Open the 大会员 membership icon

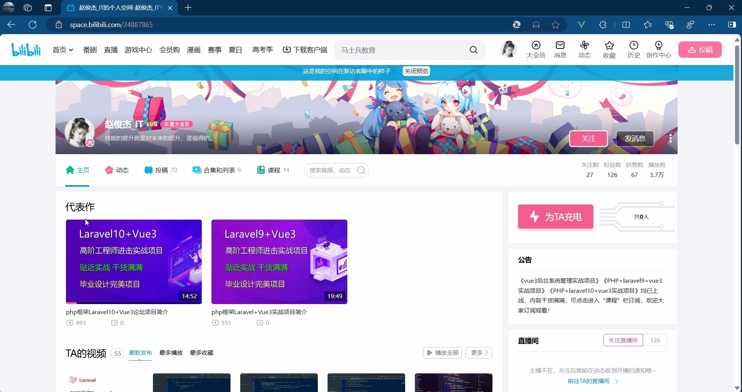click(x=536, y=50)
